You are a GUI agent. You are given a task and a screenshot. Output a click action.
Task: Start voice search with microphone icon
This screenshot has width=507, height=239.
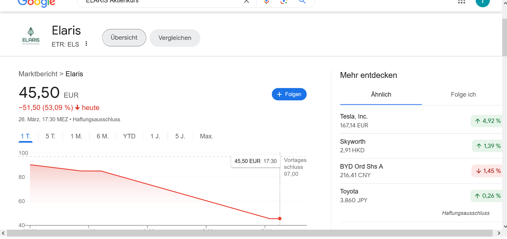pyautogui.click(x=266, y=2)
